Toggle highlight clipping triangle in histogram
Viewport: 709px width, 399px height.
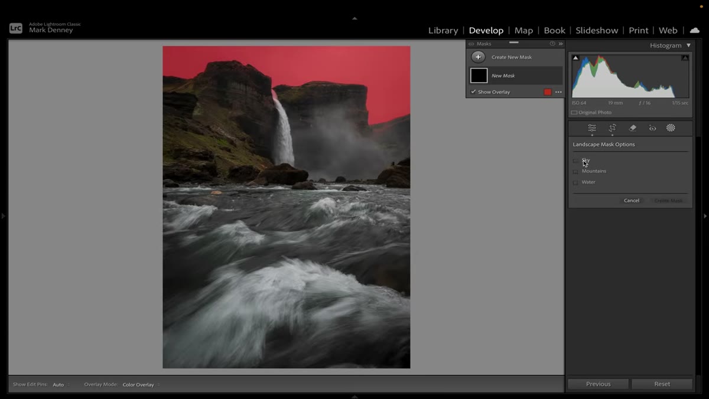685,58
